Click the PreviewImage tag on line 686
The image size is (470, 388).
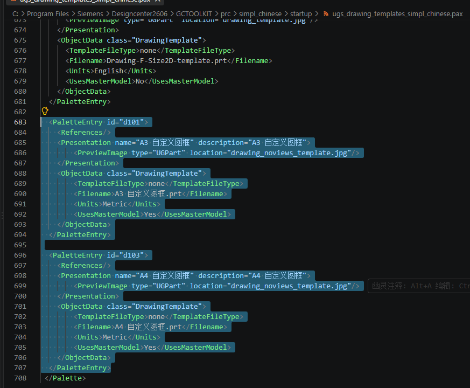coord(216,153)
